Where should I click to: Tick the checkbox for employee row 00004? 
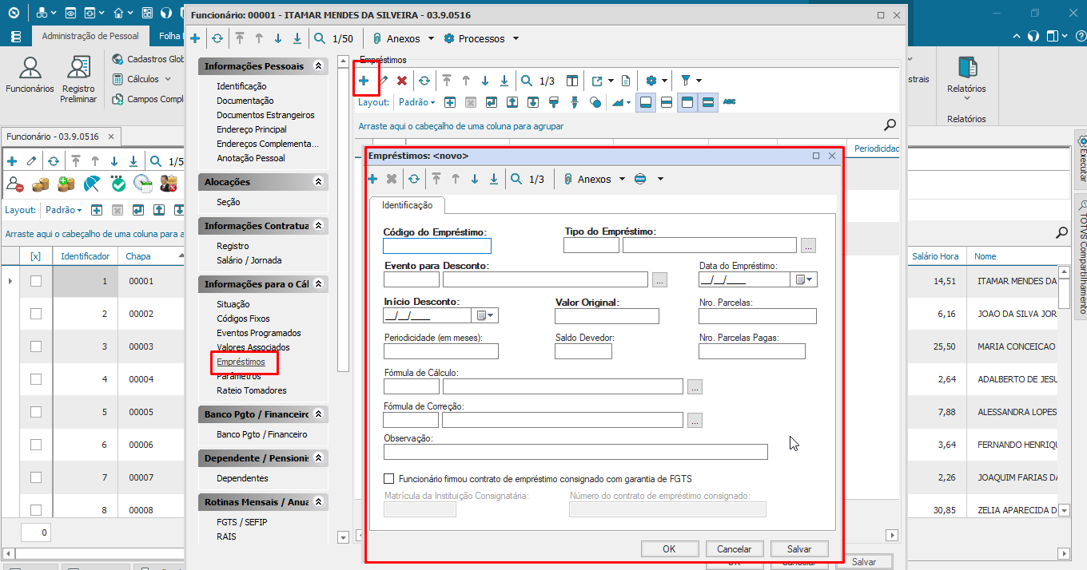click(x=36, y=379)
